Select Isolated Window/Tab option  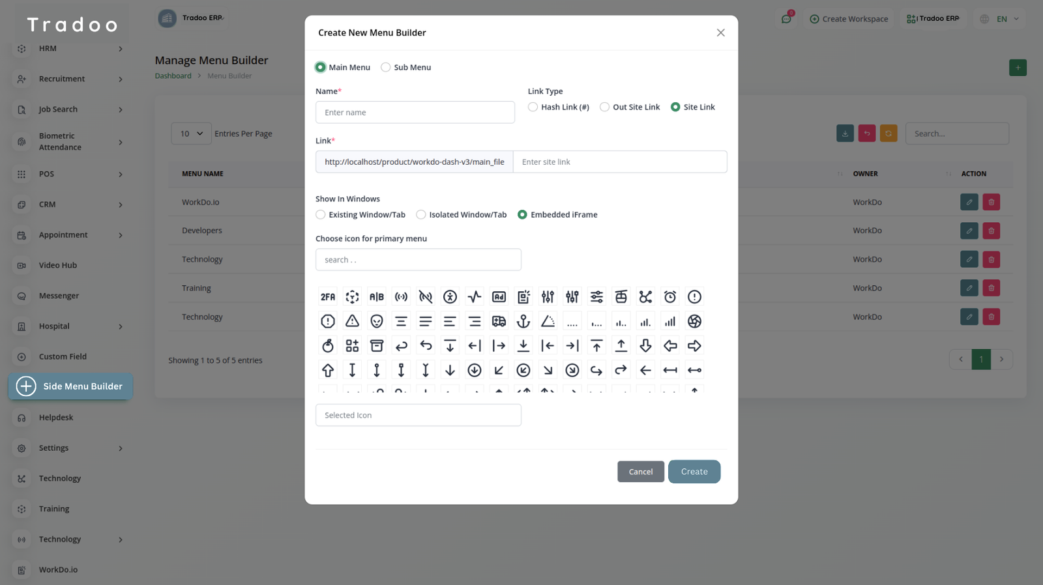(x=421, y=215)
